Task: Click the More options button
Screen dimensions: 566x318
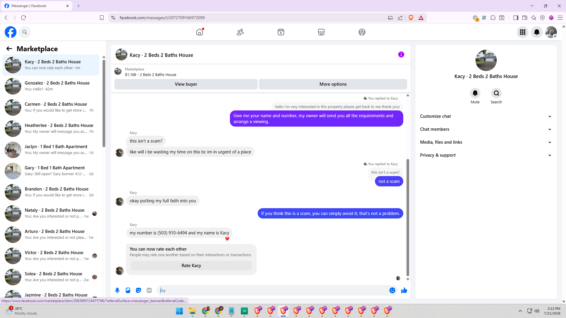Action: (333, 84)
